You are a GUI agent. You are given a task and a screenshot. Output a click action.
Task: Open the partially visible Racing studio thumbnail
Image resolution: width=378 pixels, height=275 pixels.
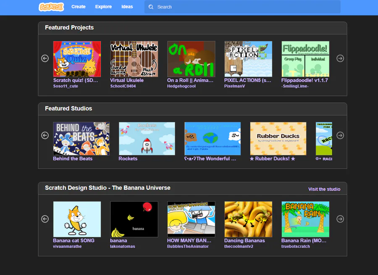(324, 139)
